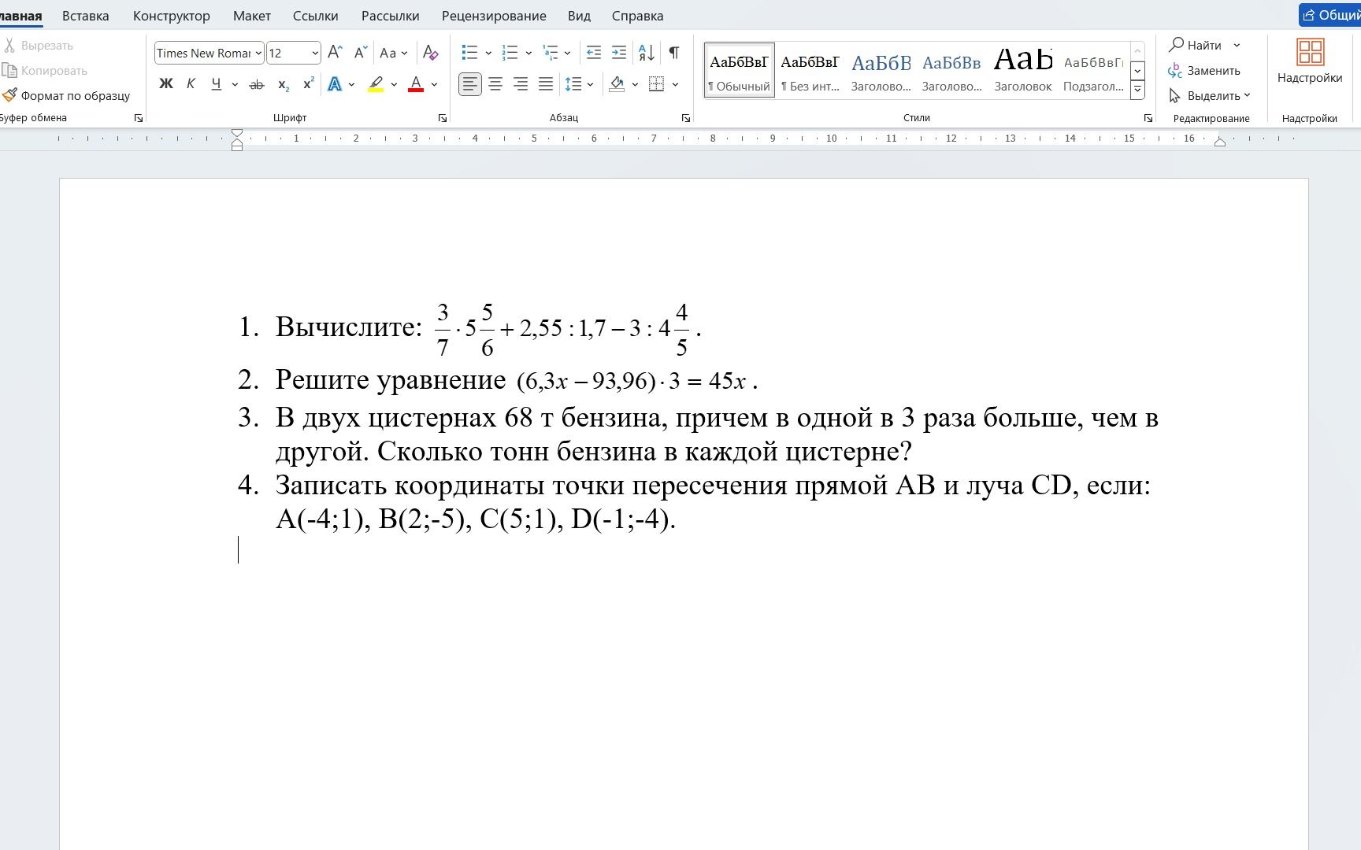
Task: Apply the Заголовок title style
Action: (1023, 70)
